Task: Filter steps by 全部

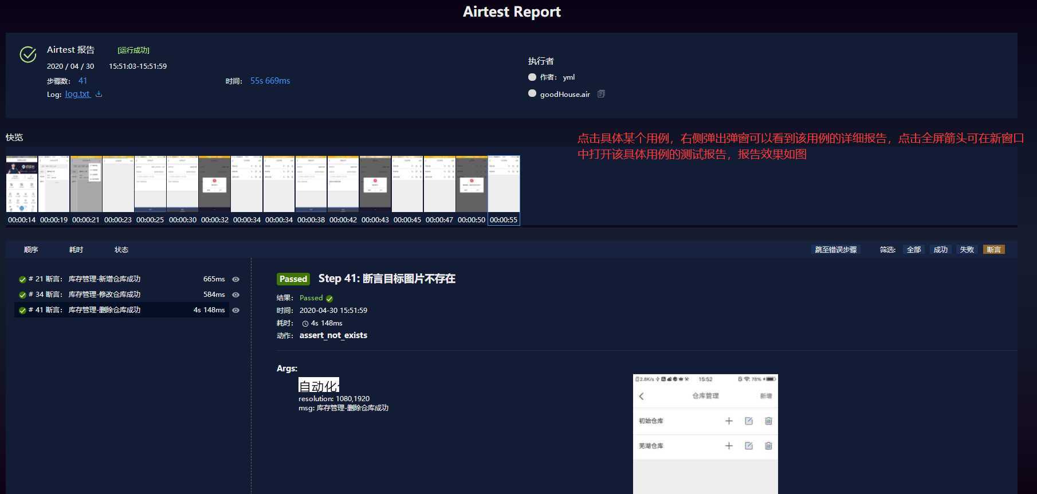Action: coord(914,249)
